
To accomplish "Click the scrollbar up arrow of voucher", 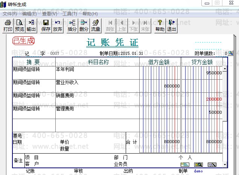I will pyautogui.click(x=225, y=69).
